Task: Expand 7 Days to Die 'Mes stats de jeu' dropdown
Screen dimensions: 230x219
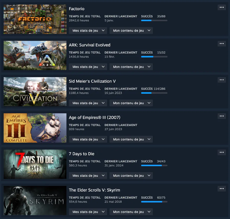Action: (88, 176)
